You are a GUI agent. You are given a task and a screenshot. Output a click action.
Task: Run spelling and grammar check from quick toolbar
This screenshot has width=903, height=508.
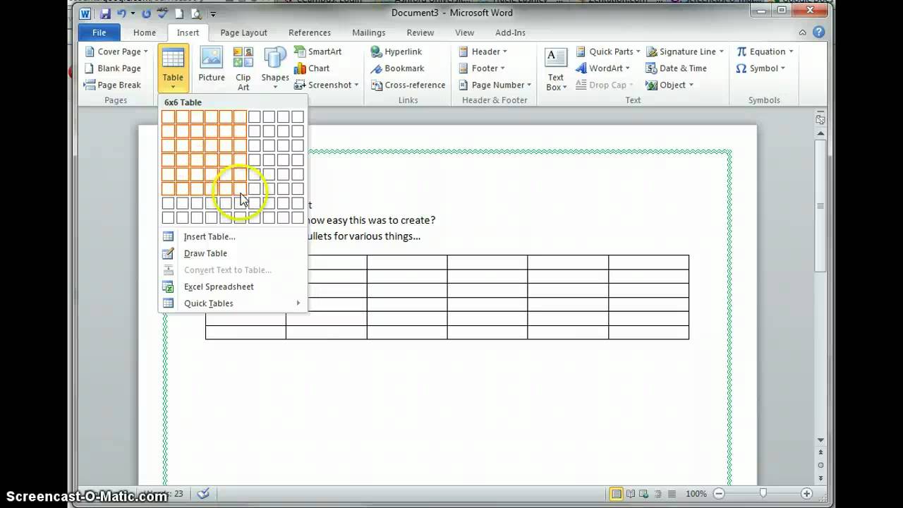click(163, 13)
